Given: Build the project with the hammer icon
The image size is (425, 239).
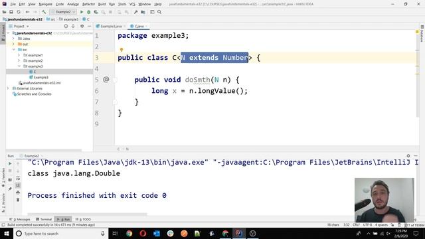Looking at the screenshot, I should tap(44, 12).
